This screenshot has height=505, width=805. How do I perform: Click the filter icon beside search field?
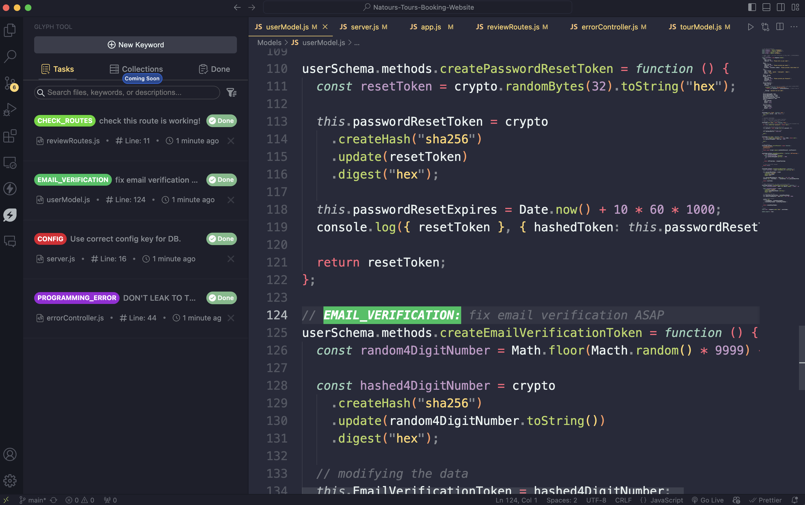[231, 92]
